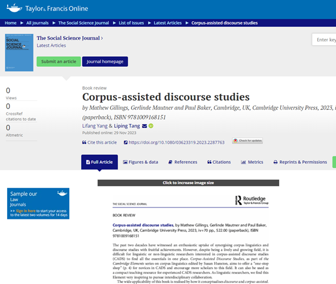Switch to the Metrics tab
336x284 pixels.
click(252, 162)
